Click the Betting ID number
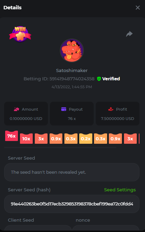 [x=72, y=79]
